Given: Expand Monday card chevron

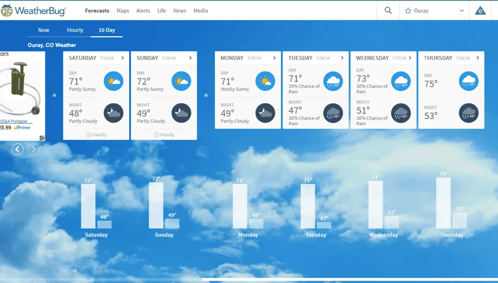Looking at the screenshot, I should [x=274, y=58].
